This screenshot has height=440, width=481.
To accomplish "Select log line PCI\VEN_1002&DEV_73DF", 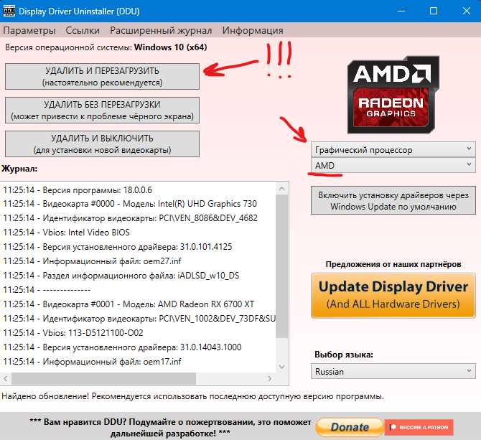I will click(139, 319).
